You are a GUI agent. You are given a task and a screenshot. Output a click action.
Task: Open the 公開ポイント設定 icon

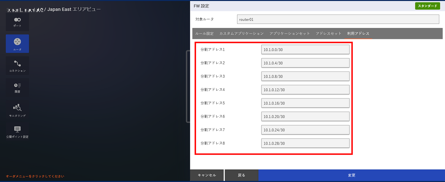click(x=17, y=132)
